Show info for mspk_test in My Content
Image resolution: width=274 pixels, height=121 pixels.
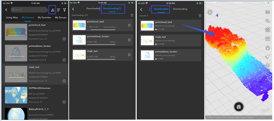[64, 81]
